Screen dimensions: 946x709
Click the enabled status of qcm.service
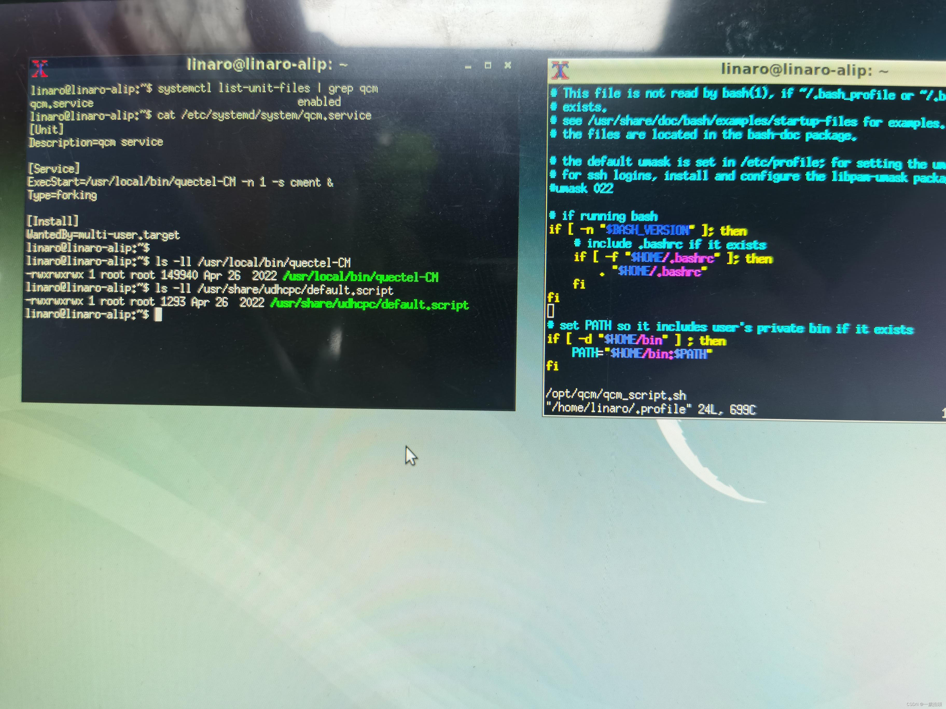tap(318, 102)
